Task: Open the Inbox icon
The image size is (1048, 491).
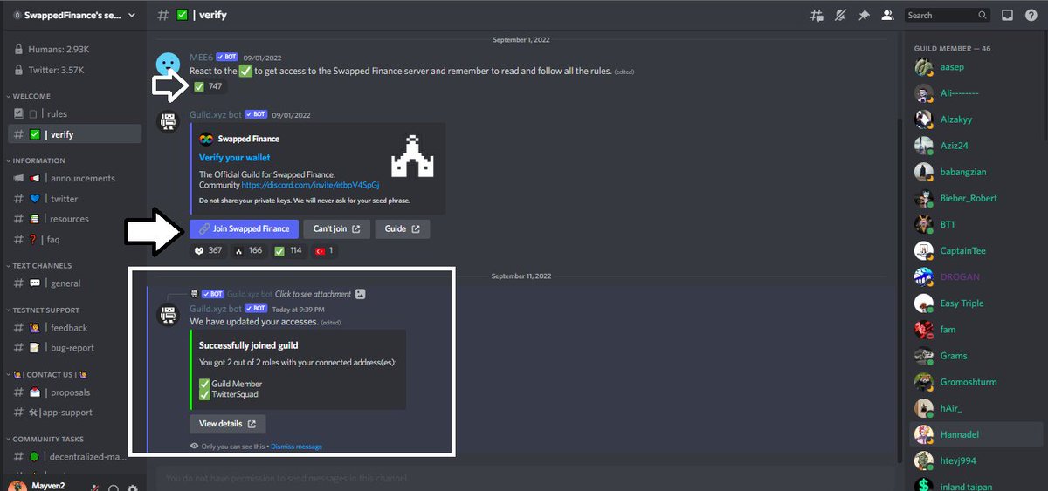Action: pos(1007,15)
